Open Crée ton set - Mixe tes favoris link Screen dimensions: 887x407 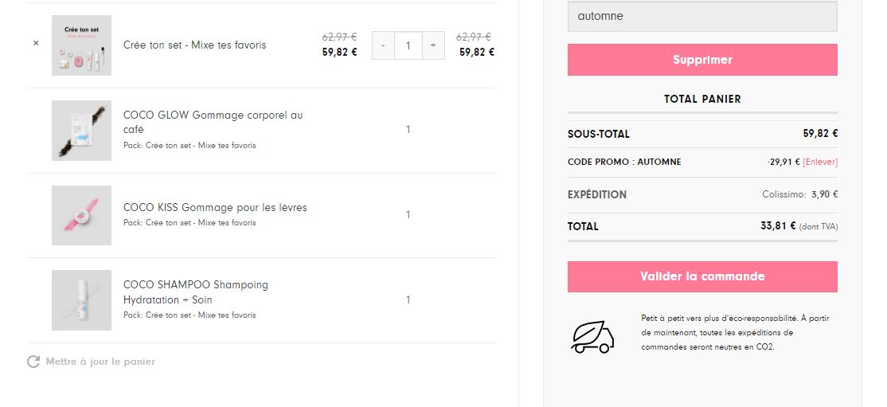194,45
